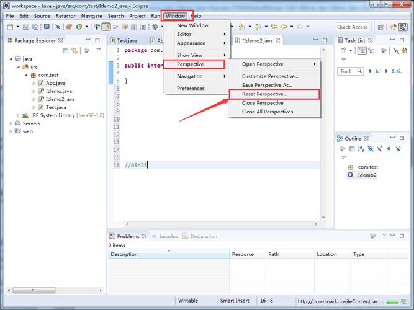The height and width of the screenshot is (310, 414).
Task: Expand the Servers project tree node
Action: (x=11, y=123)
